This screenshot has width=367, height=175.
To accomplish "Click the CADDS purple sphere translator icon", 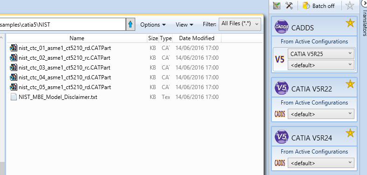I will 282,27.
